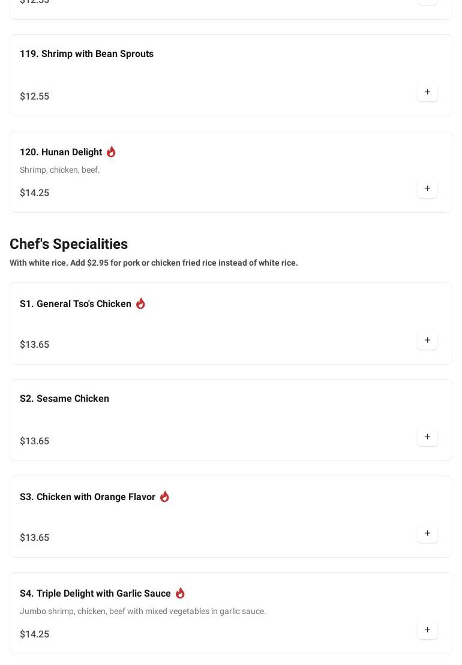Select S1. General Tso's Chicken title

pos(76,304)
